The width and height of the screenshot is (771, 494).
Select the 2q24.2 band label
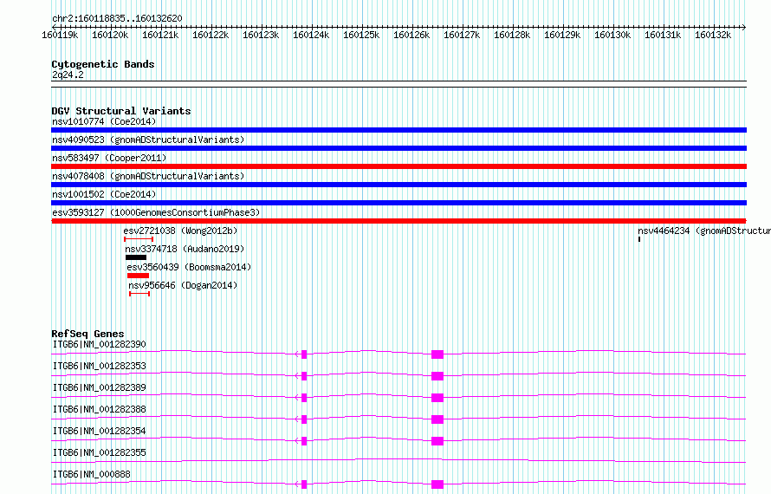(x=68, y=75)
